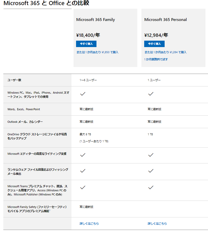
Task: Click footnote 1 after Family Safety text
Action: [50, 210]
